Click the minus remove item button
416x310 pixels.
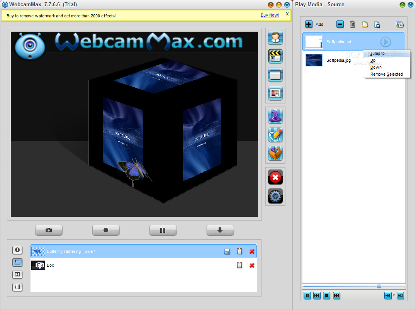click(x=340, y=24)
